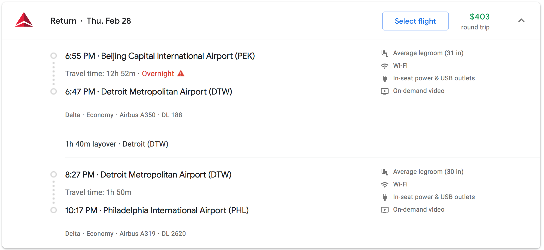Viewport: 544px width, 250px height.
Task: Click the Return Thu, Feb 28 header
Action: 91,21
